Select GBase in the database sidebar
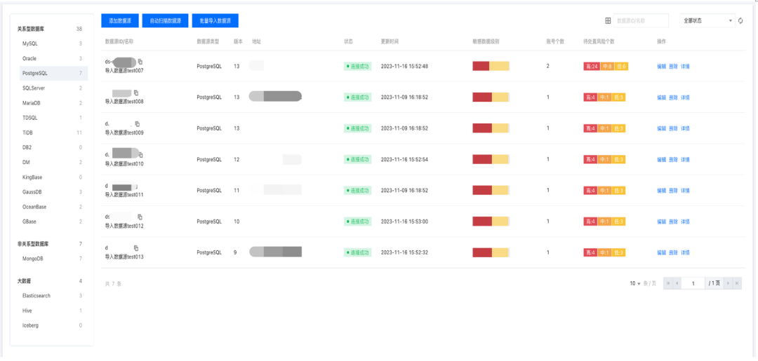 pos(53,222)
